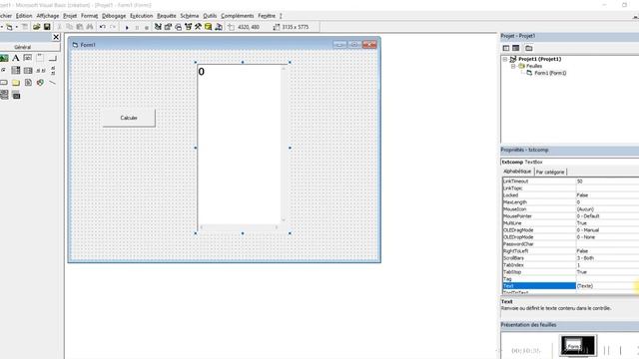The height and width of the screenshot is (359, 639).
Task: Open the Projet menu
Action: pyautogui.click(x=70, y=16)
